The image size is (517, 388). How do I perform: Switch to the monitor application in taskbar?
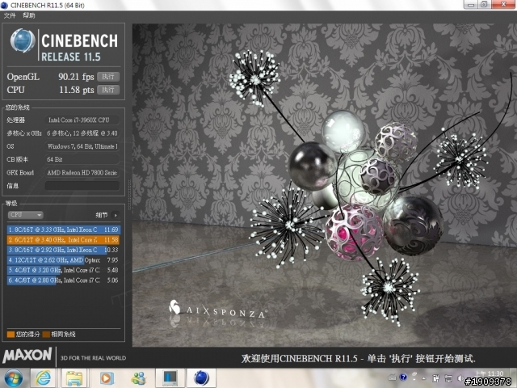tap(170, 378)
